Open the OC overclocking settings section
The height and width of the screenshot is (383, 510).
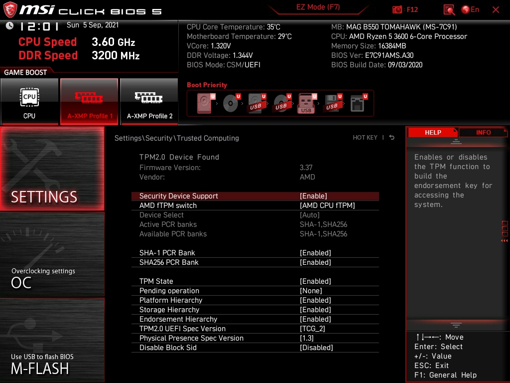52,255
